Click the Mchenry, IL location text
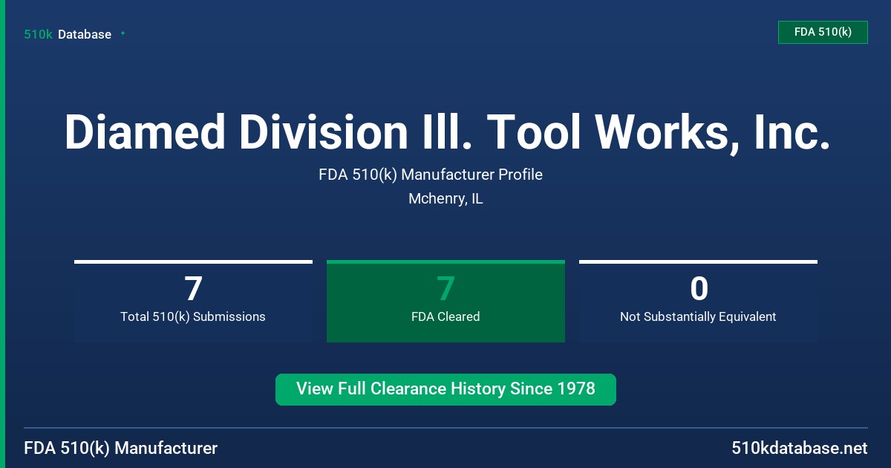This screenshot has height=468, width=891. pos(446,199)
